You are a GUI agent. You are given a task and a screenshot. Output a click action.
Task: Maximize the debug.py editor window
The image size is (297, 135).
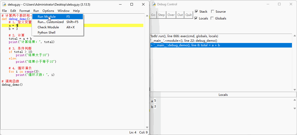tap(132, 4)
